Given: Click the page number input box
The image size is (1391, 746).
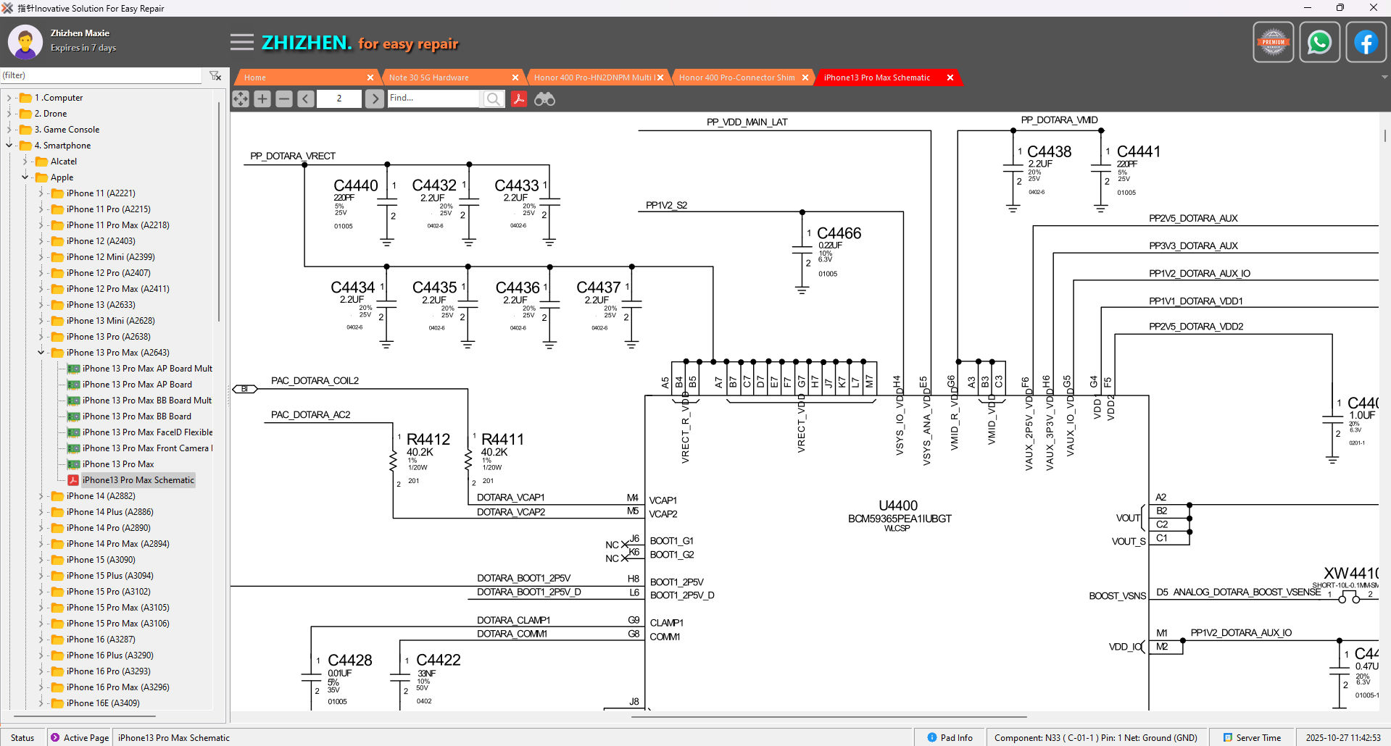Looking at the screenshot, I should coord(339,99).
